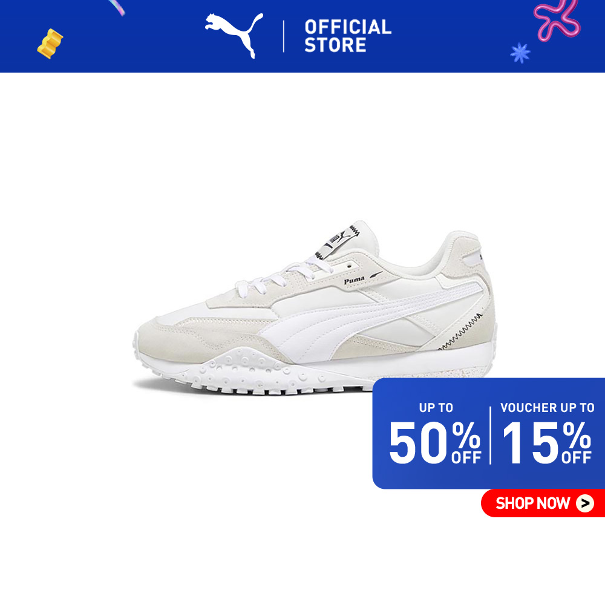
Task: Select the Up To 50% Off offer
Action: 436,434
